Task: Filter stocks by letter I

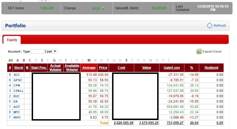Action: (66, 60)
